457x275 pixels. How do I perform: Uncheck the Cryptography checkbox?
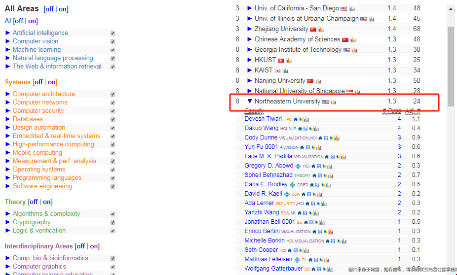click(x=113, y=223)
